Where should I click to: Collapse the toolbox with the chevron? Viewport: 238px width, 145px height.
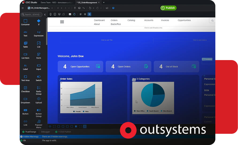click(45, 14)
